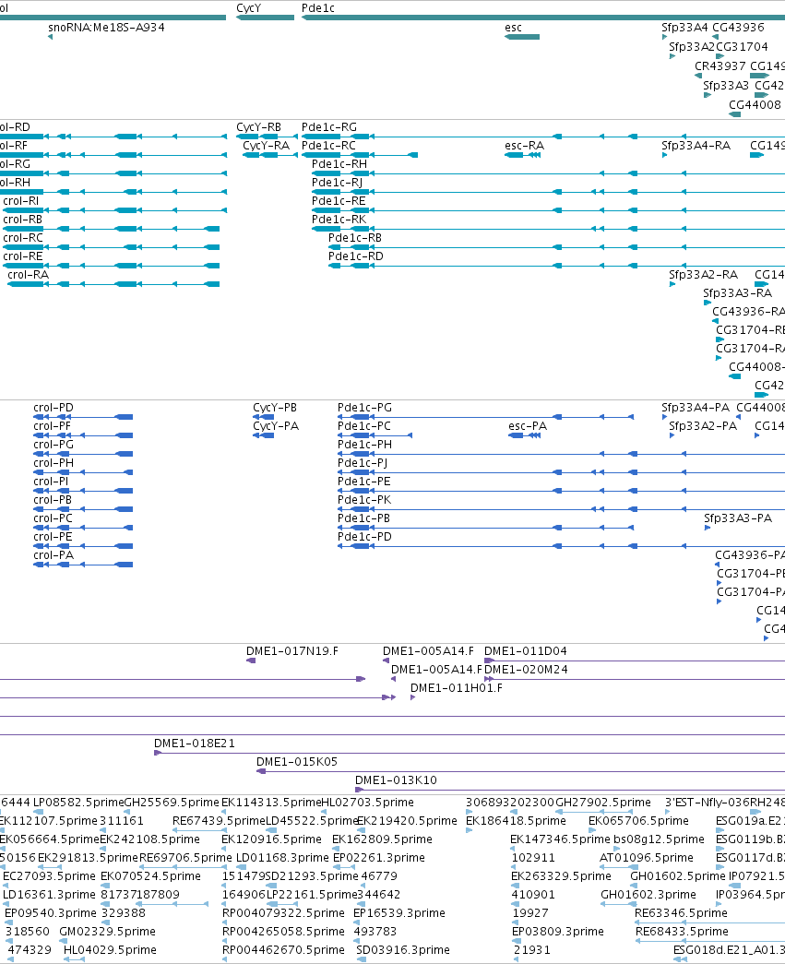Select EST AT01096.5prime
This screenshot has height=964, width=785.
pyautogui.click(x=646, y=858)
